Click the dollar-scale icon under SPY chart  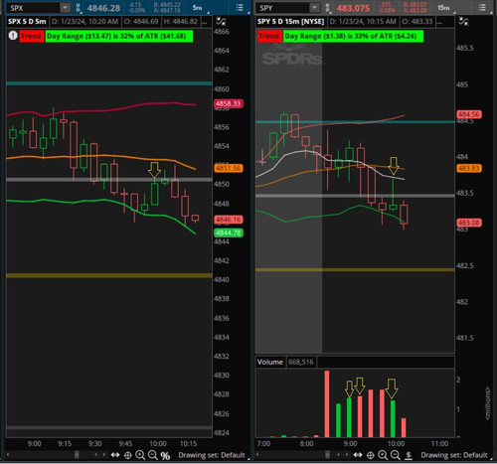click(x=409, y=456)
